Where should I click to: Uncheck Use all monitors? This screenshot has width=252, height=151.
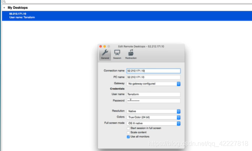click(128, 137)
